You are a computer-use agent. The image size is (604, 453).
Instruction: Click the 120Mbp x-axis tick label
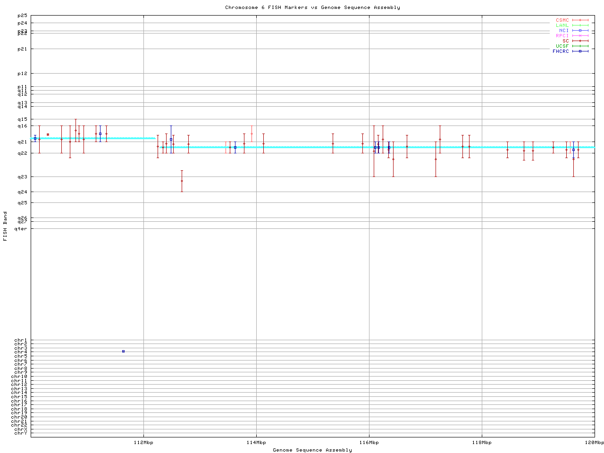pyautogui.click(x=594, y=443)
